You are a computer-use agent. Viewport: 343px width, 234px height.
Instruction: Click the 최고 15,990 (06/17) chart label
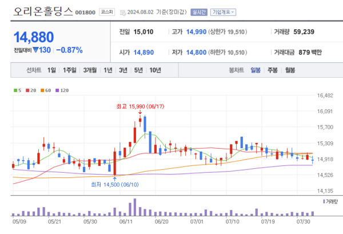(x=140, y=106)
